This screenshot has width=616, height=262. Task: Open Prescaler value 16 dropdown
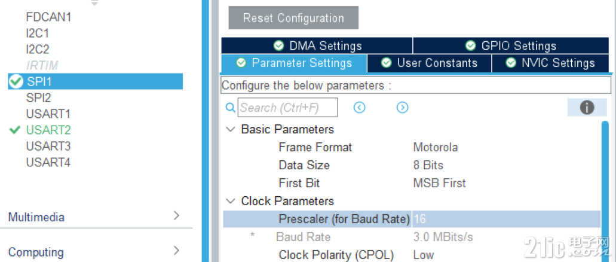coord(506,219)
